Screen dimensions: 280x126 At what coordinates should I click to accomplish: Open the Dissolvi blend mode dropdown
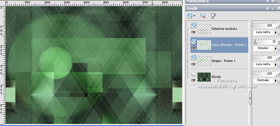point(275,48)
